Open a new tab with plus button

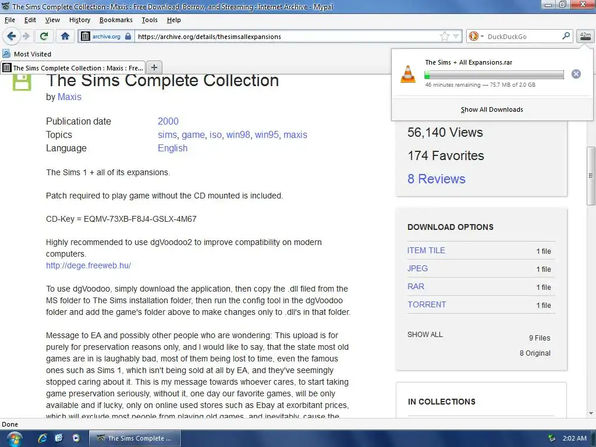pos(154,68)
